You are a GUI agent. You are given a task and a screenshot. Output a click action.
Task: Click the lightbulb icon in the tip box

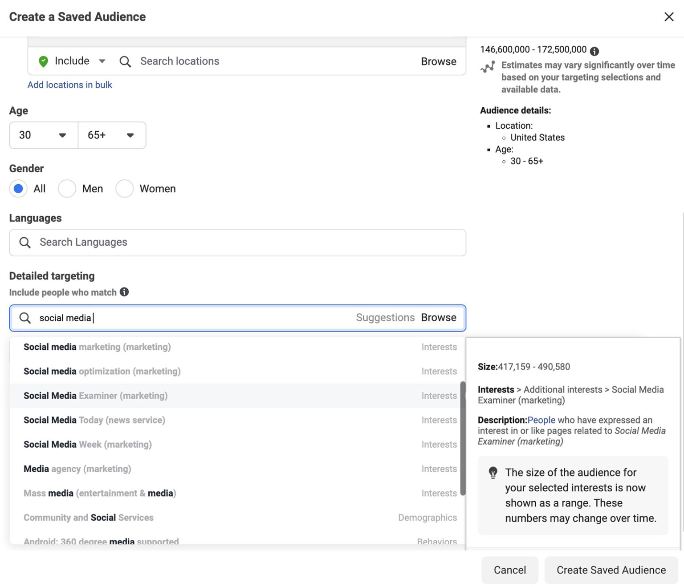[x=493, y=473]
